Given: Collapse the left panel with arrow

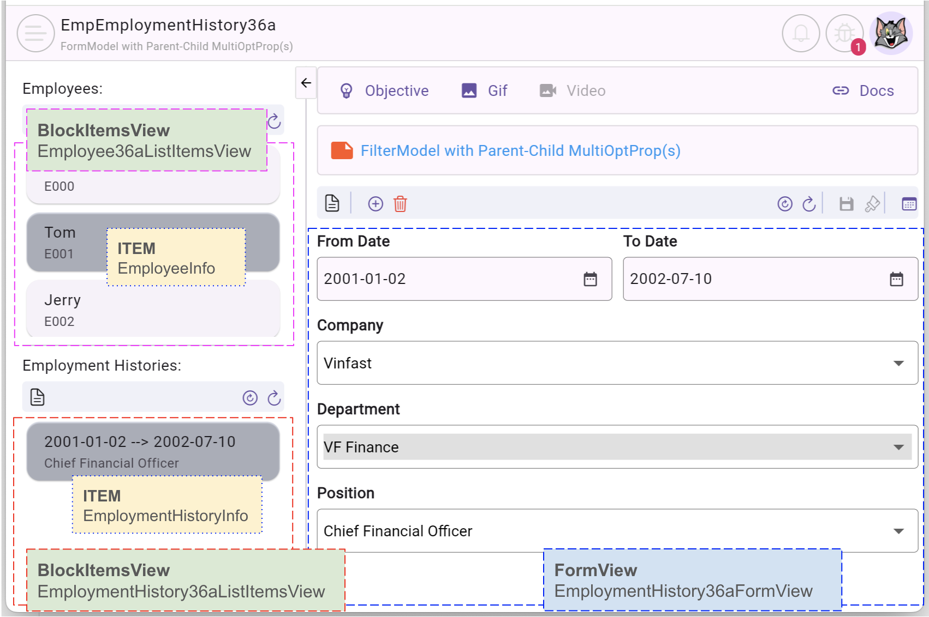Looking at the screenshot, I should coord(306,83).
